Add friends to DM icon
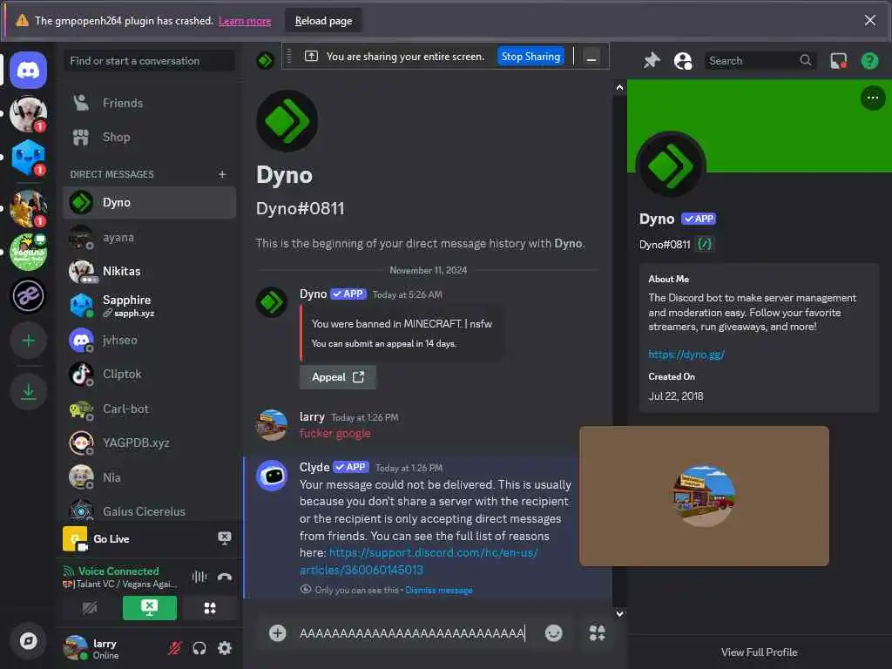The image size is (892, 669). pos(683,60)
